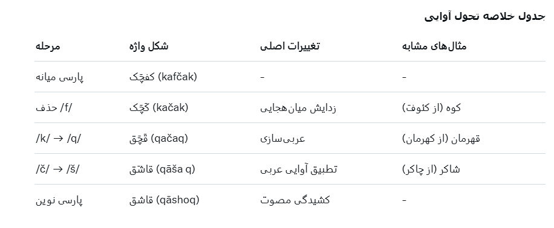
Task: Click the پارسی نوین stage cell
Action: (x=59, y=200)
